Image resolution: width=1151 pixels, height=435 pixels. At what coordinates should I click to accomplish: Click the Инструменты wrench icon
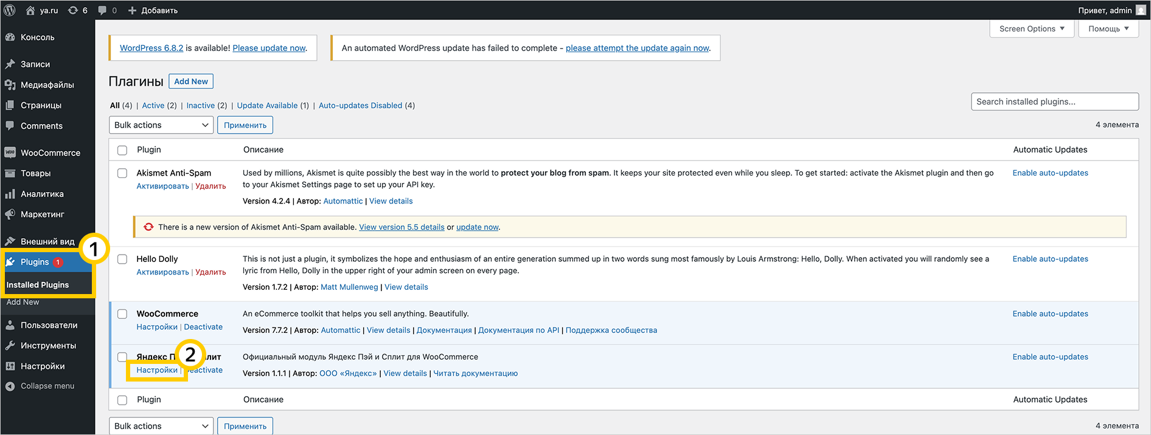(x=10, y=346)
